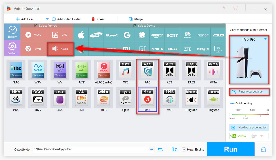Clear the file list

[x=98, y=19]
